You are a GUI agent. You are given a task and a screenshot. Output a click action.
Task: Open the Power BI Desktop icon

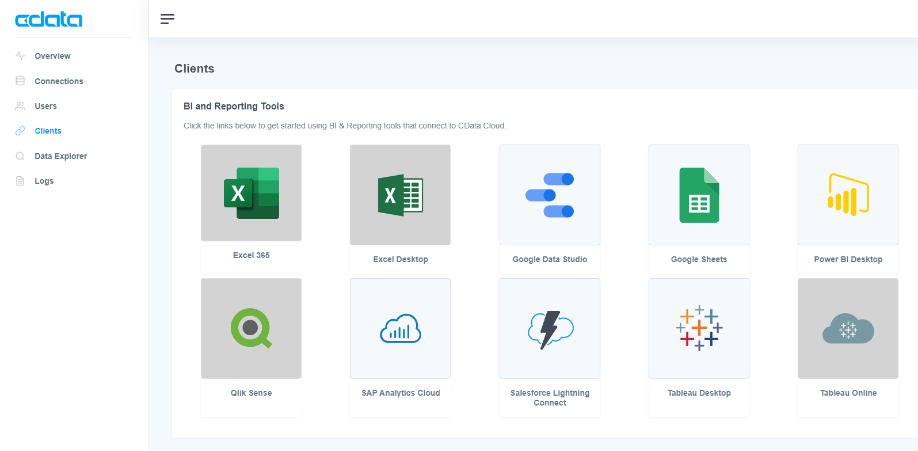click(x=848, y=195)
